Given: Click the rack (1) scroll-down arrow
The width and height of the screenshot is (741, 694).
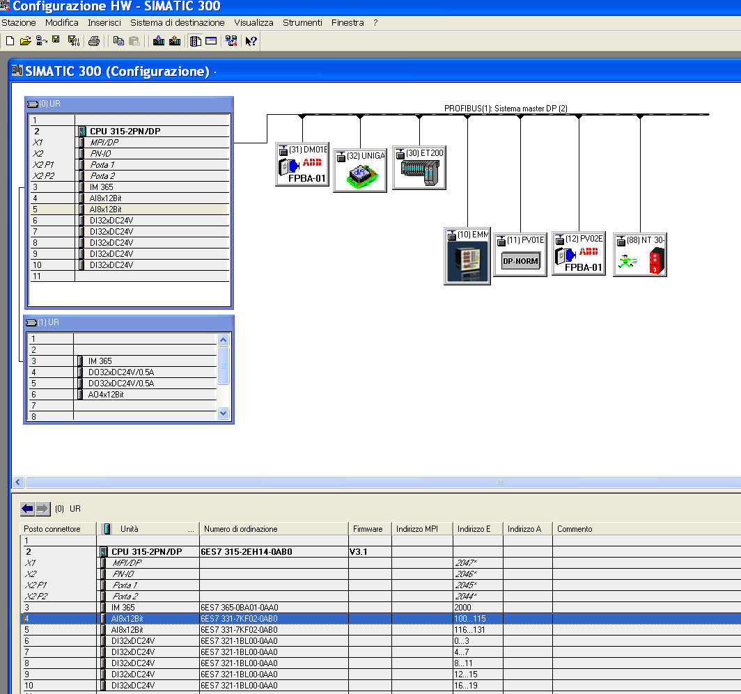Looking at the screenshot, I should click(224, 413).
